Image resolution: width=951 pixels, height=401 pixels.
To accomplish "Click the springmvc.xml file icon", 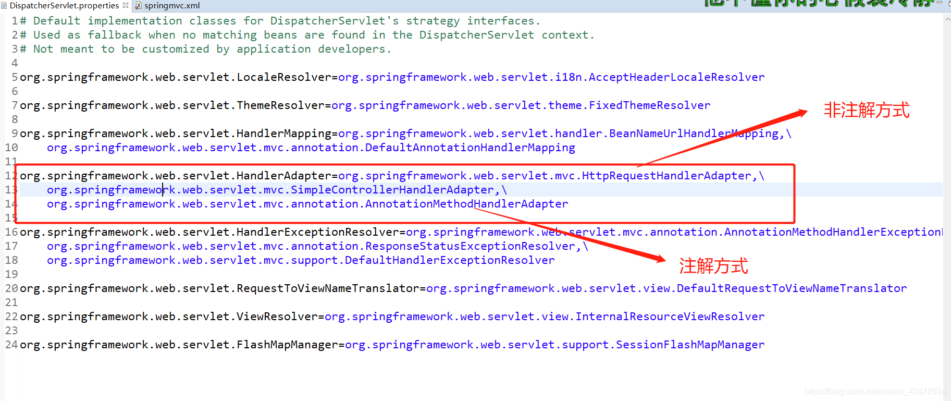I will 139,6.
